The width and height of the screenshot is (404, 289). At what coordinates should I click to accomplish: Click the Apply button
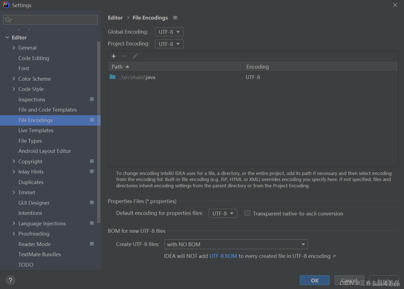point(384,280)
